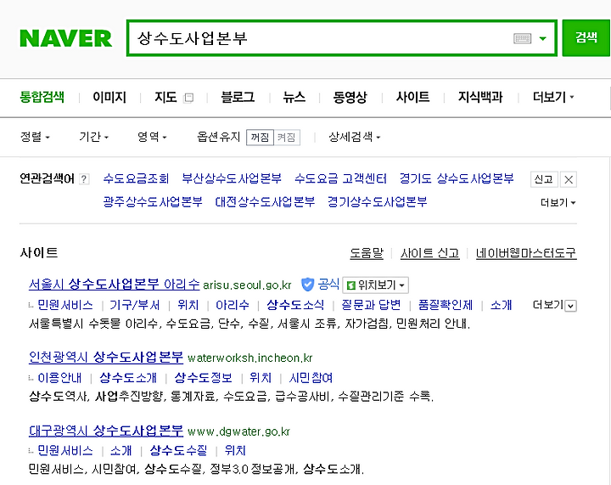Select the 통합검색 tab
611x485 pixels.
(42, 97)
